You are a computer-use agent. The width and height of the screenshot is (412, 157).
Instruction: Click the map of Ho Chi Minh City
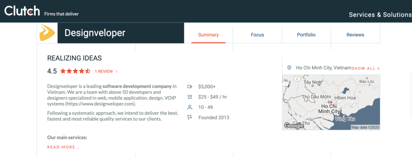coord(331,102)
